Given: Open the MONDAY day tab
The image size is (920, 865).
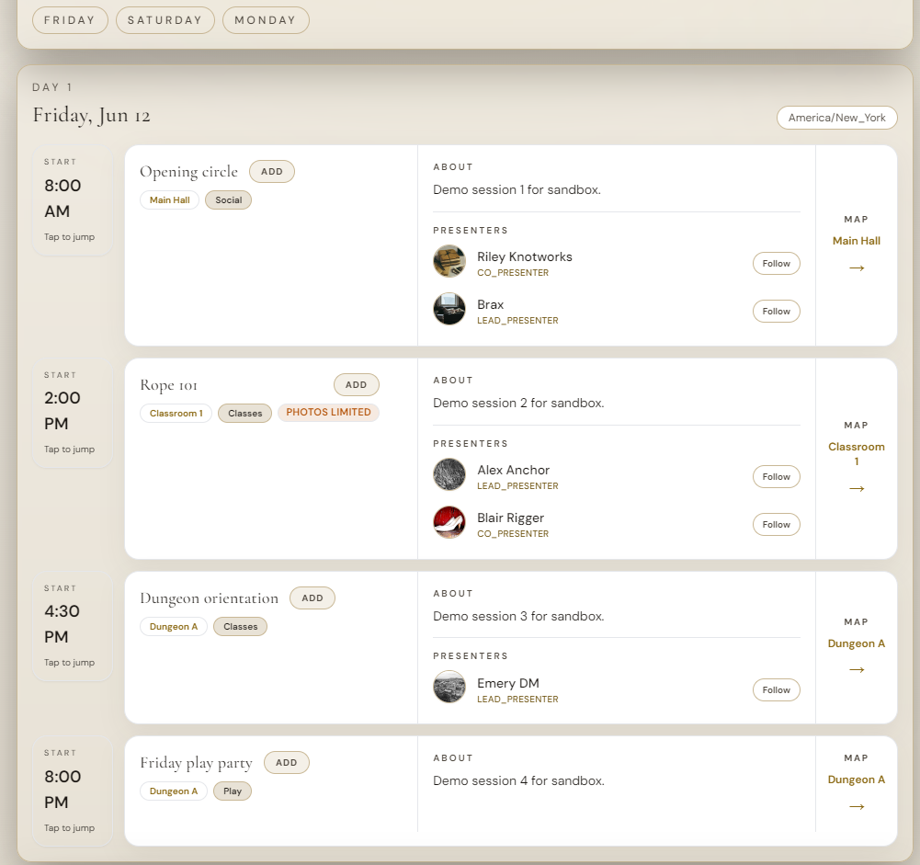Looking at the screenshot, I should coord(266,20).
